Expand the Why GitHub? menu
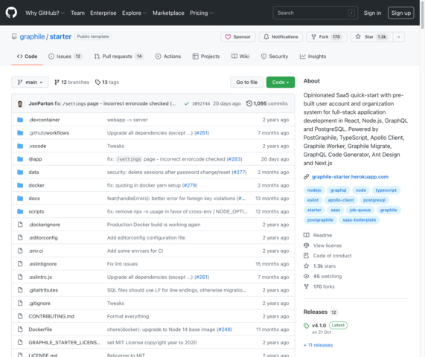Screen dimensions: 425x357 [45, 13]
